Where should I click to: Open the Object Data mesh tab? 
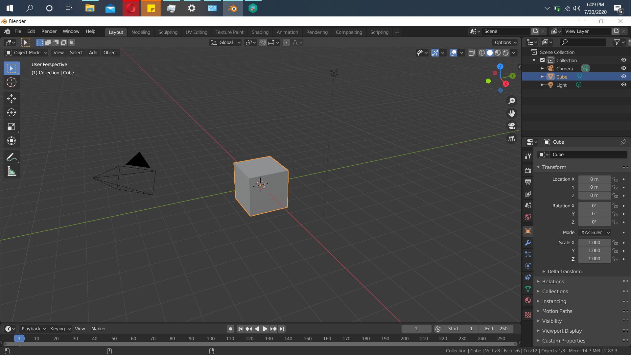coord(528,289)
